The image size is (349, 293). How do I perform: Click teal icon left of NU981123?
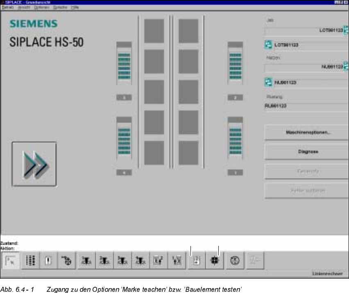point(268,82)
